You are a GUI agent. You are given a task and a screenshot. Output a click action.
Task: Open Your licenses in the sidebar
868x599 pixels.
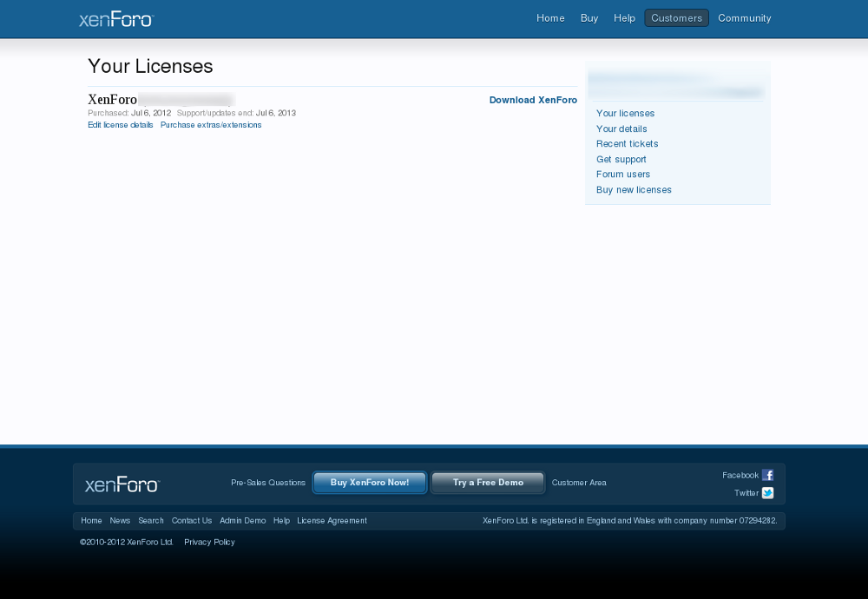point(625,114)
